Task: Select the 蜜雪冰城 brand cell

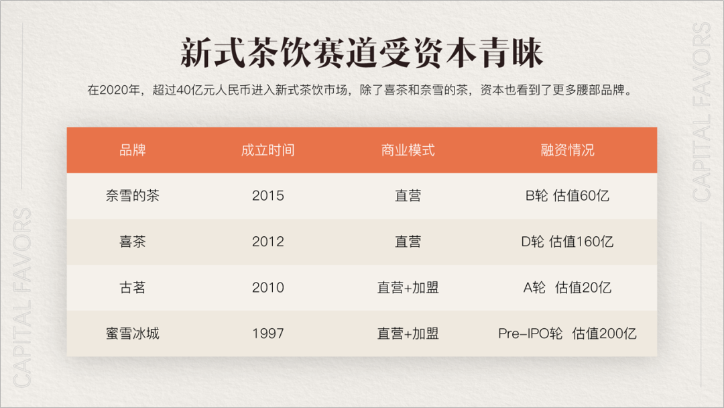Action: coord(133,333)
